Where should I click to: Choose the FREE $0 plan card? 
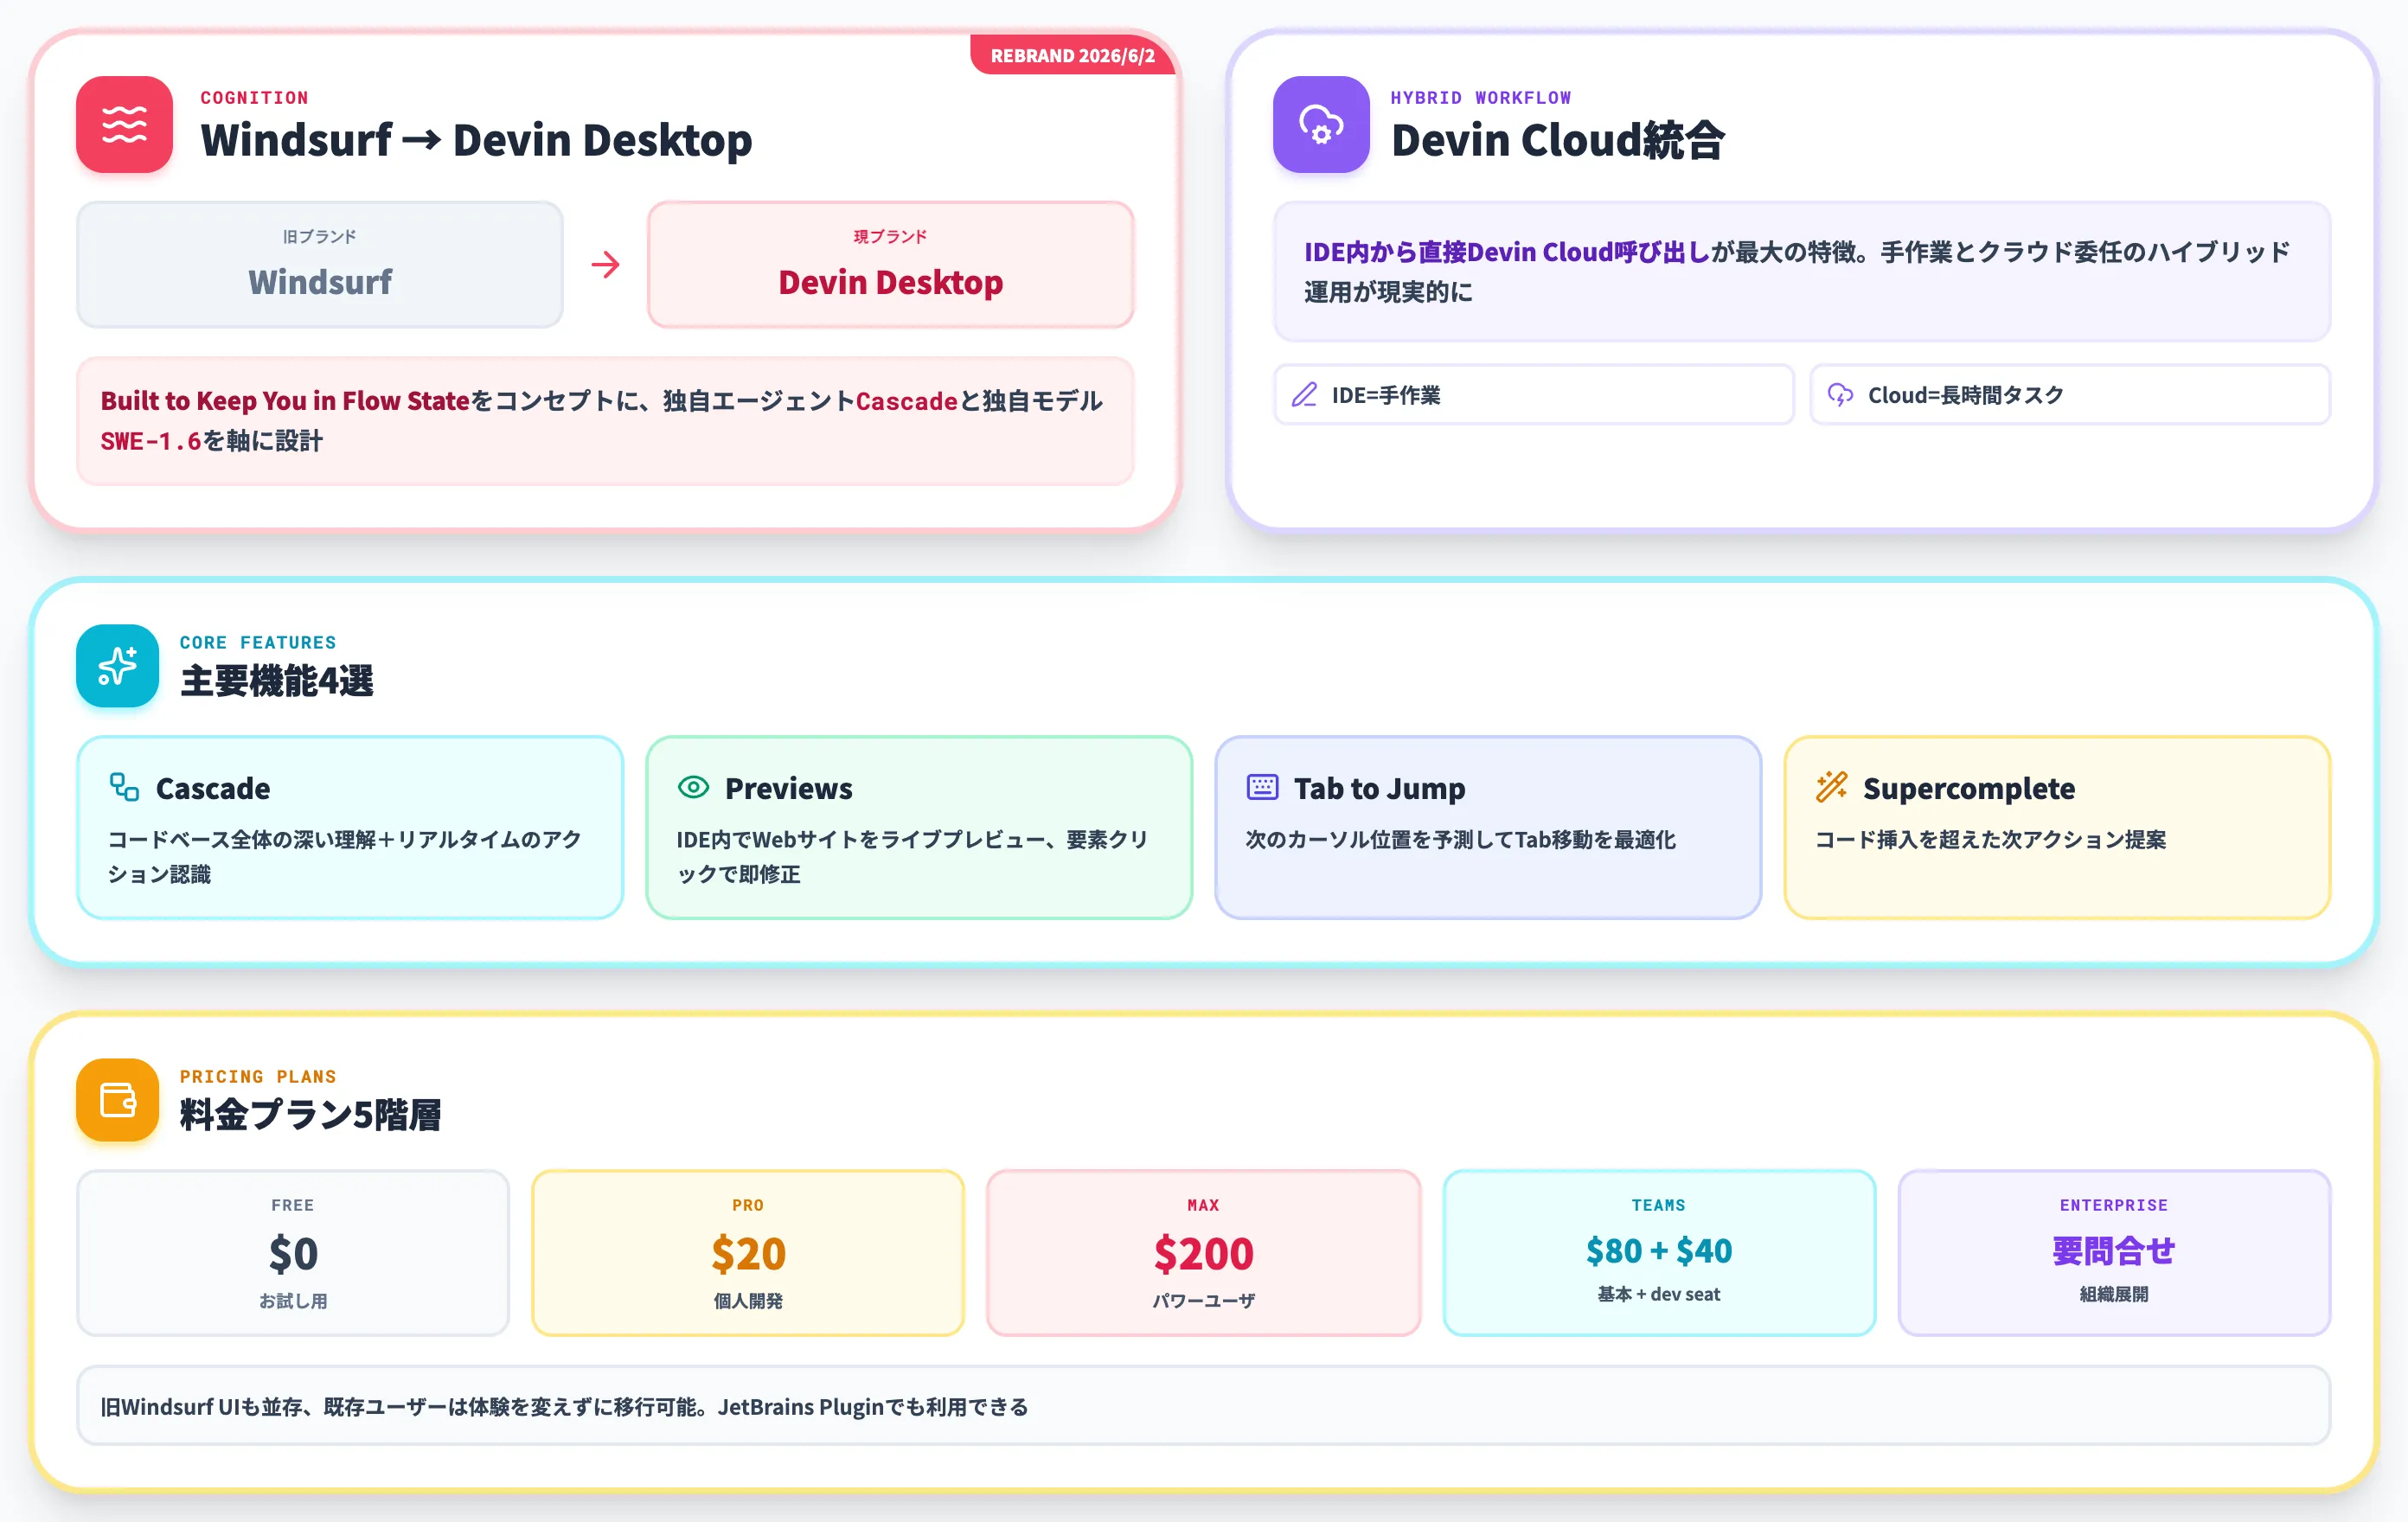pos(293,1253)
